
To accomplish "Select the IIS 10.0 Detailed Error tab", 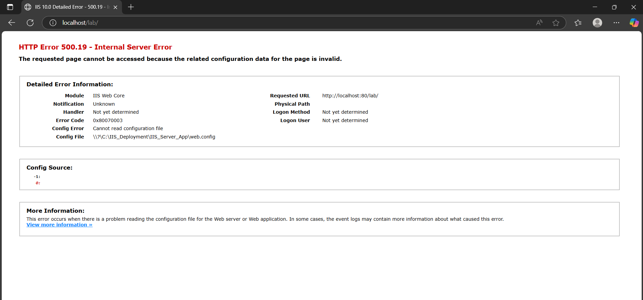I will 72,7.
